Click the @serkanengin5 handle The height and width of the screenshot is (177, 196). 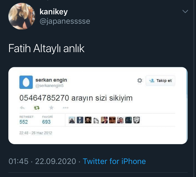point(49,86)
